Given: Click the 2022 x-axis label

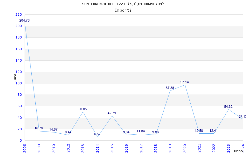Looking at the screenshot, I should pyautogui.click(x=214, y=148).
